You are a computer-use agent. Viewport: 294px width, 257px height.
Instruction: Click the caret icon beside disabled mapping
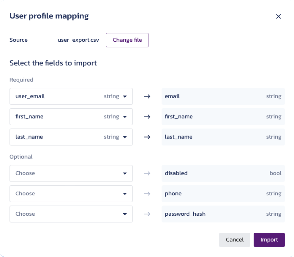point(125,173)
